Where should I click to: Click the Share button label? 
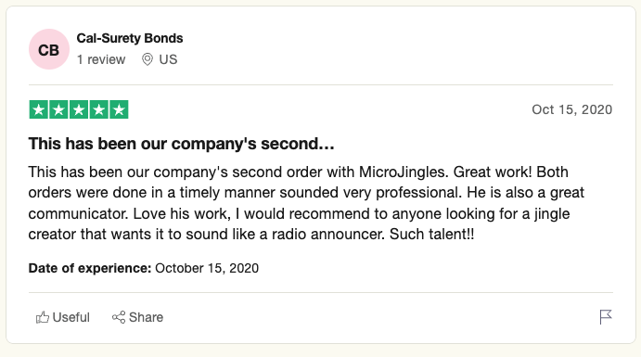pyautogui.click(x=146, y=317)
